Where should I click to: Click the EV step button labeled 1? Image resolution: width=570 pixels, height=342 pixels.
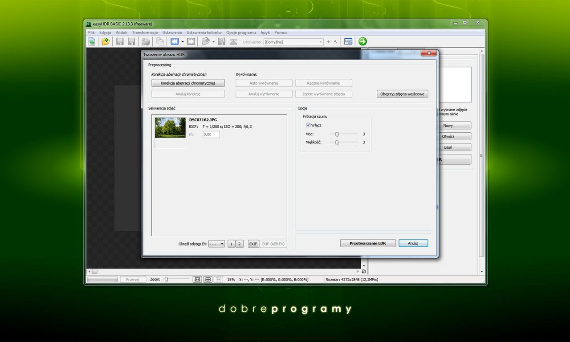pyautogui.click(x=232, y=244)
